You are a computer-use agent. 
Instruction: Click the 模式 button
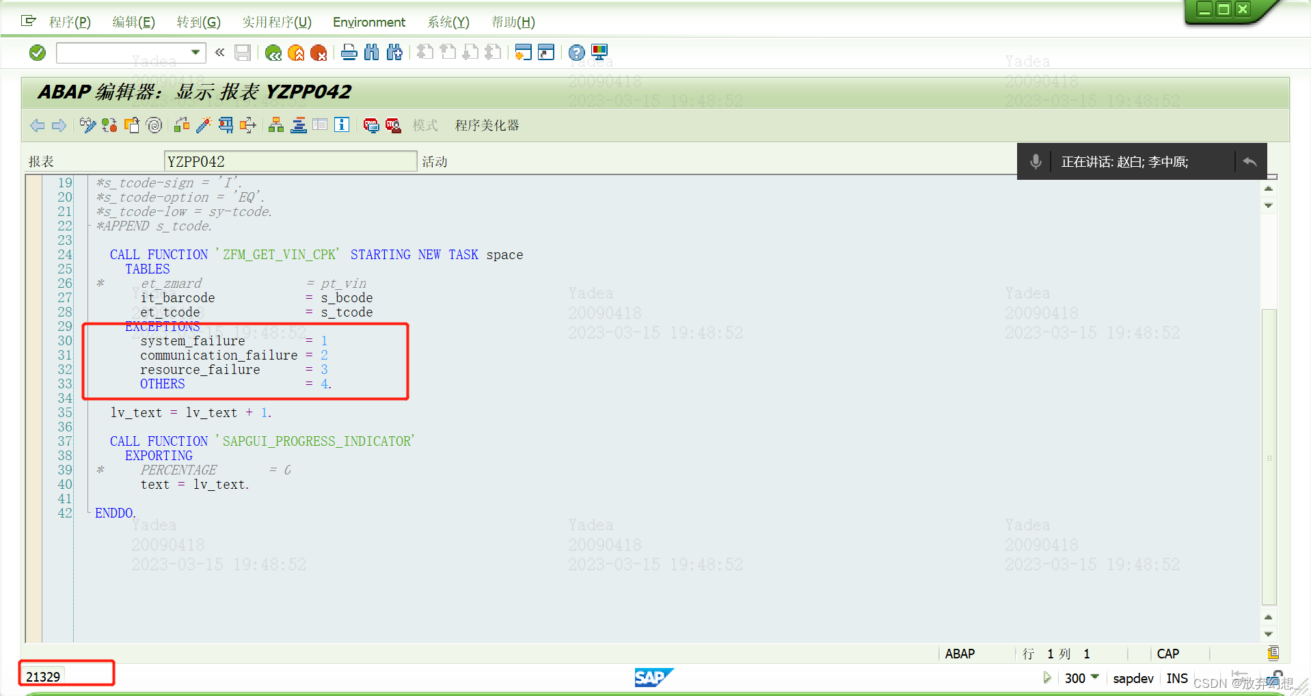(x=425, y=125)
